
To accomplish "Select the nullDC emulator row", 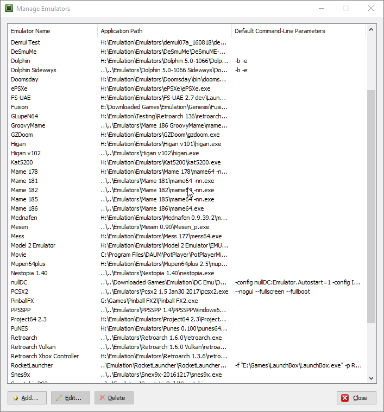I will point(187,282).
